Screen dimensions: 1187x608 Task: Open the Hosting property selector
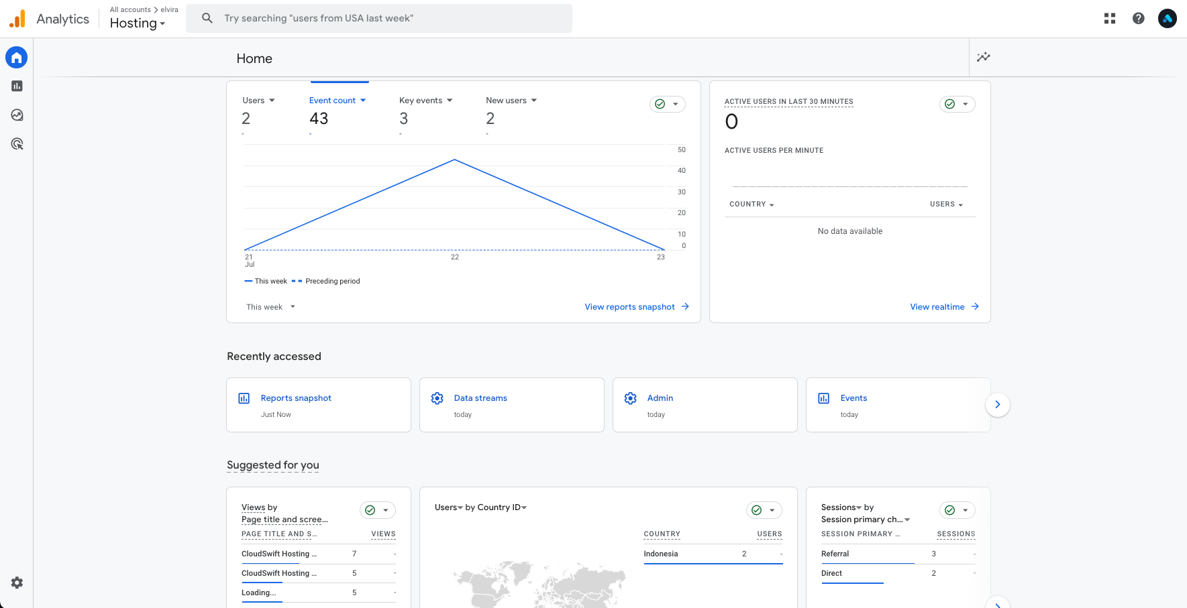[x=138, y=23]
